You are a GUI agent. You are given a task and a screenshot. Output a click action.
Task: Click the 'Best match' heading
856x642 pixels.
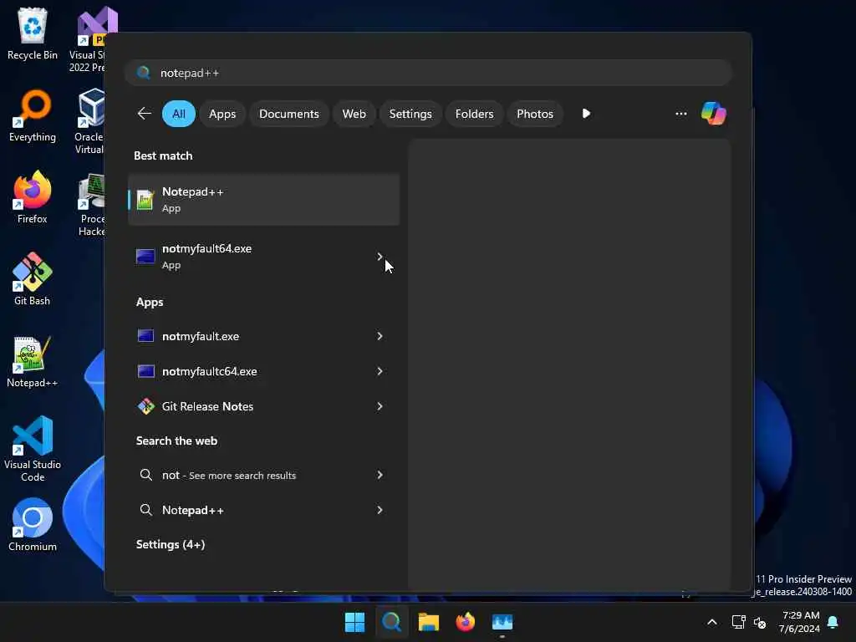tap(163, 155)
